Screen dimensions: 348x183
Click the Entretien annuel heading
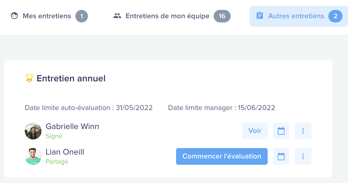71,78
